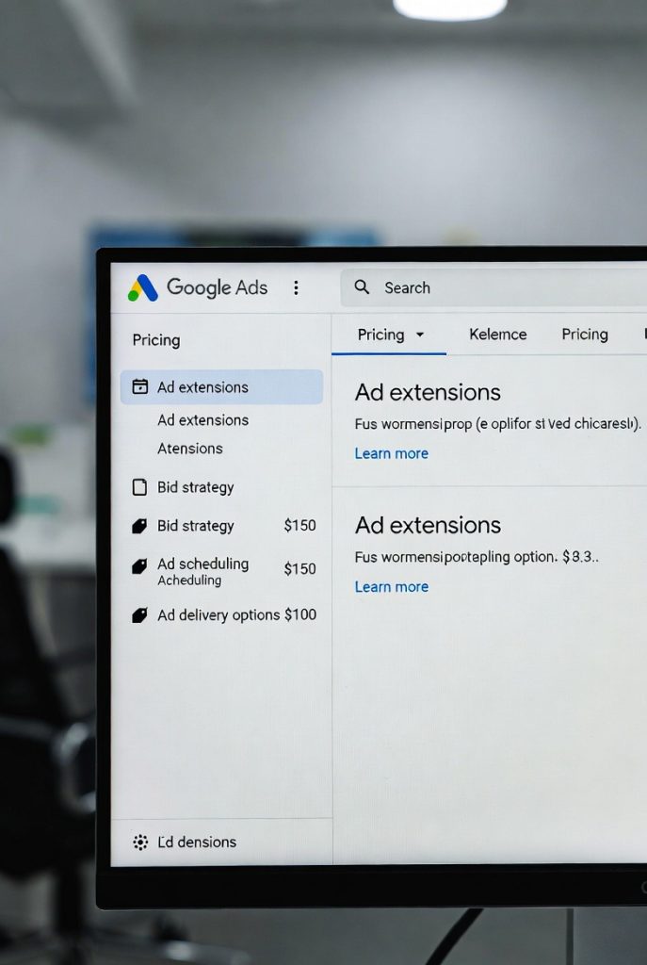Click the magnifier icon in the search bar
This screenshot has width=647, height=965.
(363, 287)
